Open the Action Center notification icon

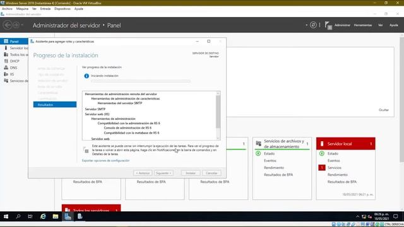(x=396, y=216)
